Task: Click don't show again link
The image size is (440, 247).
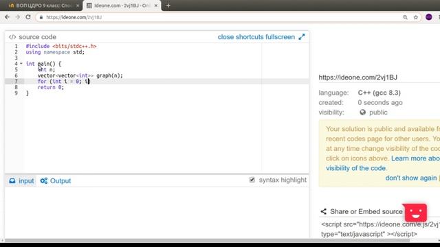Action: click(x=411, y=178)
